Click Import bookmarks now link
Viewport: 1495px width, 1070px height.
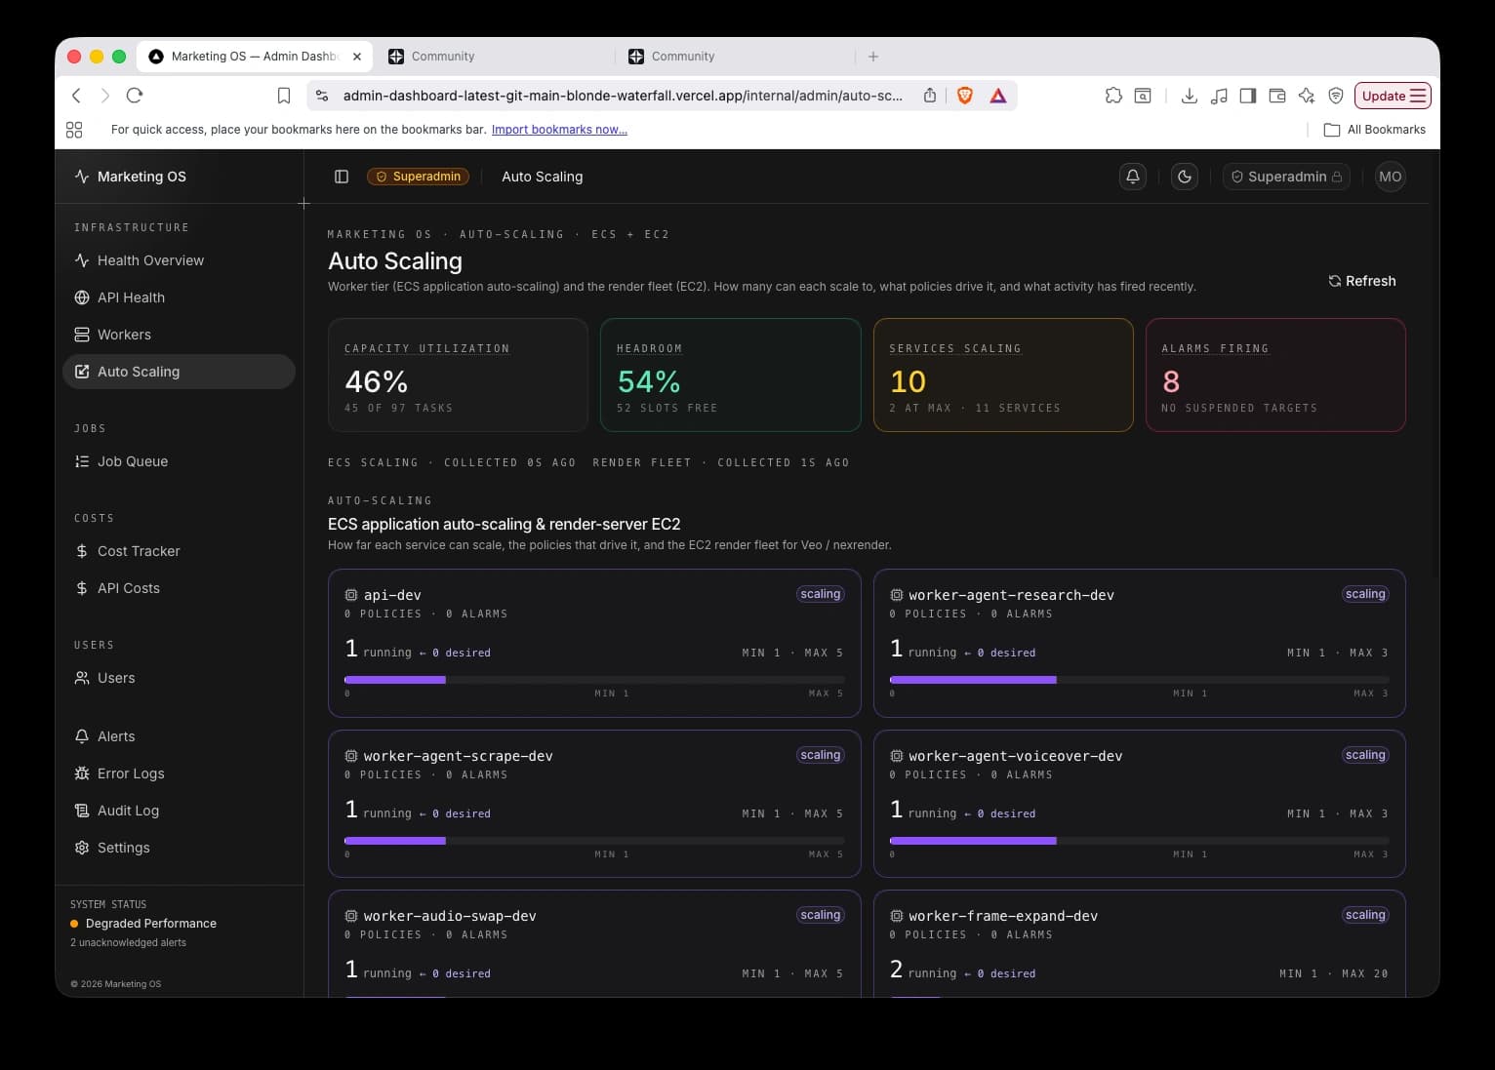tap(559, 130)
